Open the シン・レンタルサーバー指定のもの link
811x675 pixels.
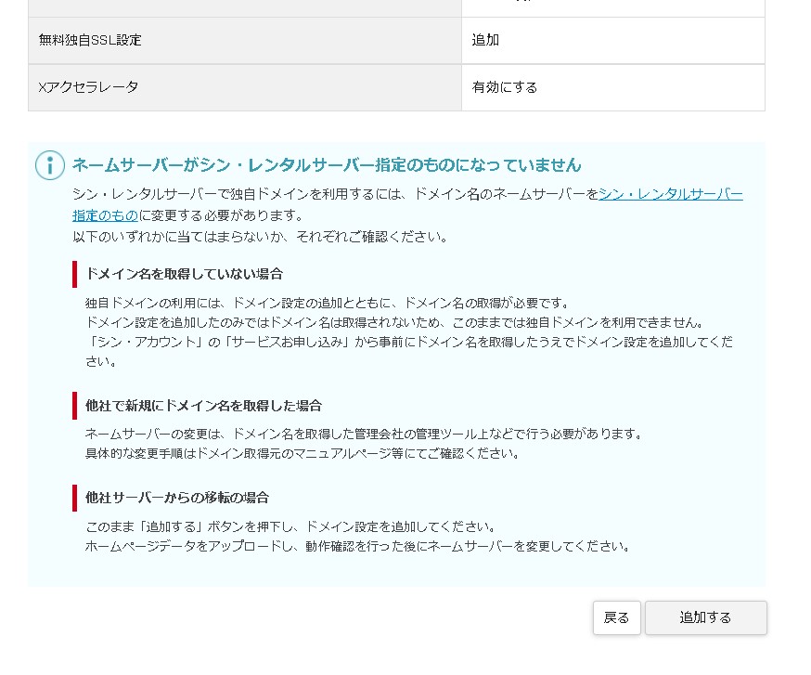(x=670, y=194)
